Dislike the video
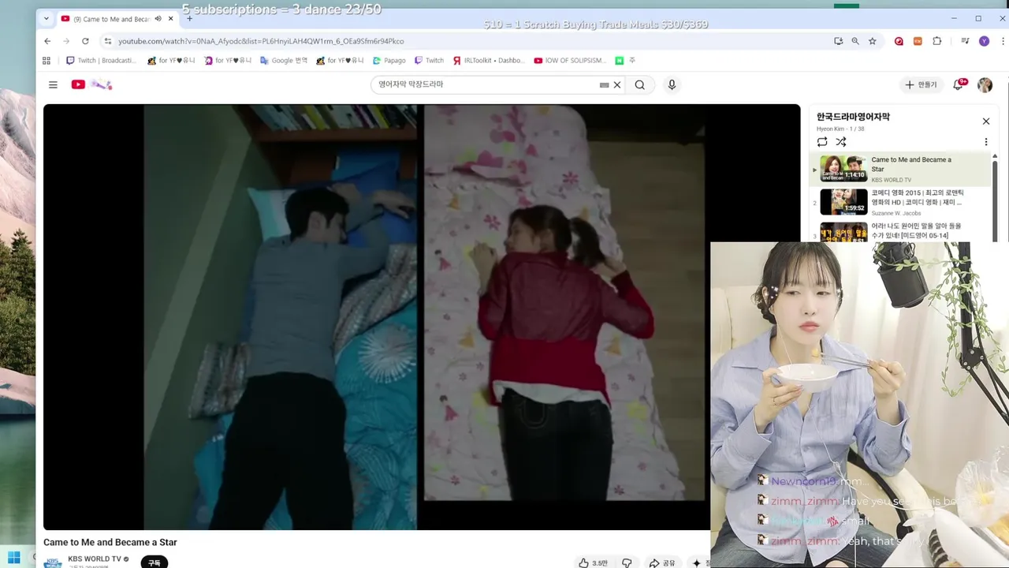 click(x=627, y=562)
